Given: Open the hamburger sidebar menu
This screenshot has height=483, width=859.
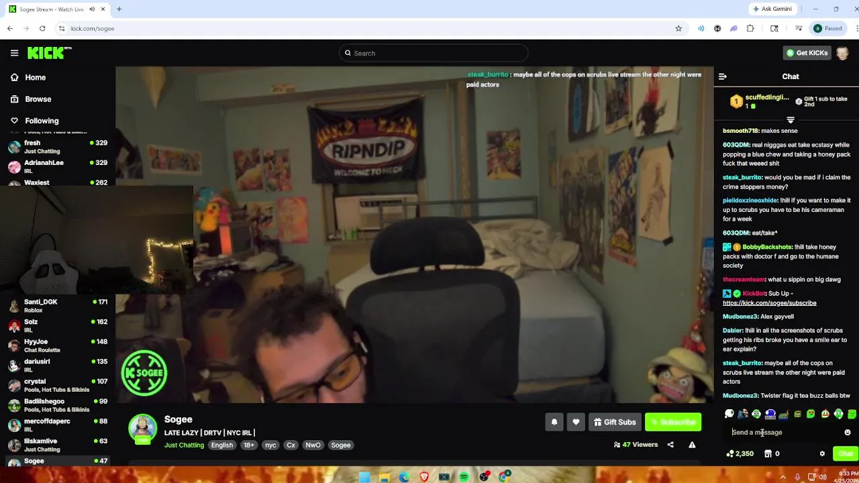Looking at the screenshot, I should (14, 53).
